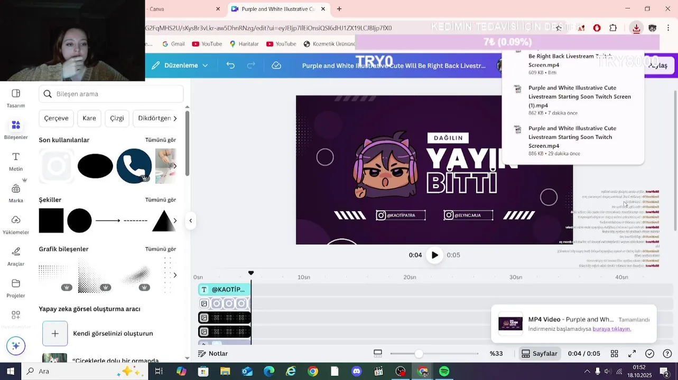The height and width of the screenshot is (380, 678).
Task: Open the %33 zoom percentage menu
Action: point(496,354)
